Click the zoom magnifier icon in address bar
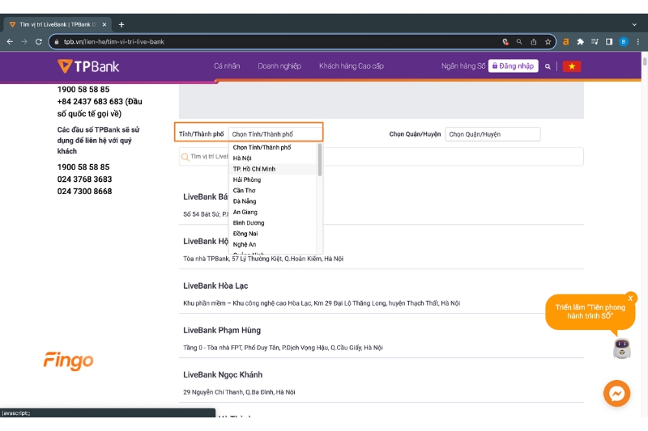This screenshot has height=431, width=648. 519,42
